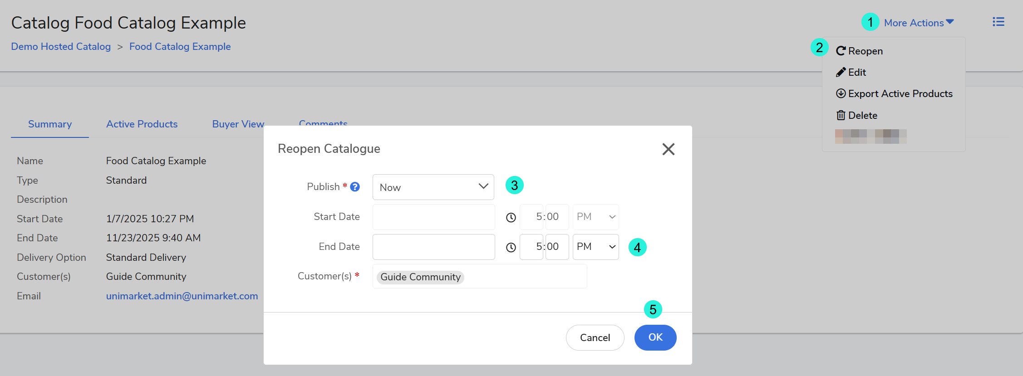Expand the Publish dropdown showing Now
The width and height of the screenshot is (1023, 376).
[x=433, y=187]
